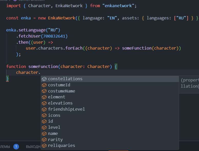The image size is (199, 151).
Task: Place cursor in the "enkanetwork" import string
Action: click(x=119, y=6)
